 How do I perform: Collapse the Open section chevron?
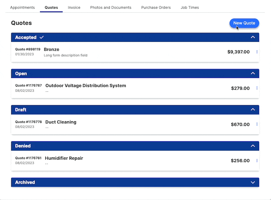point(253,73)
